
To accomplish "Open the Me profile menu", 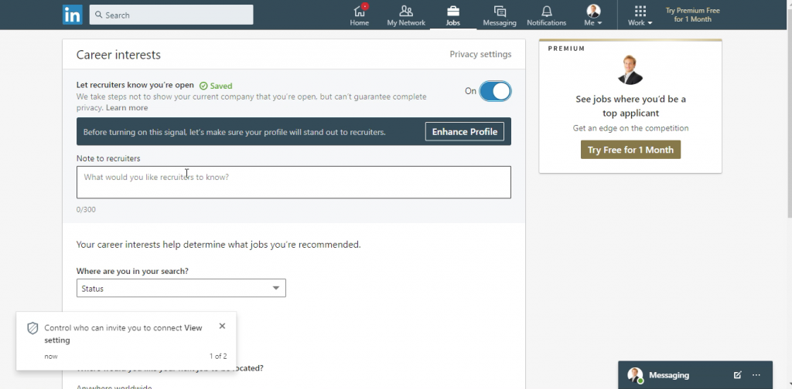I will [593, 15].
